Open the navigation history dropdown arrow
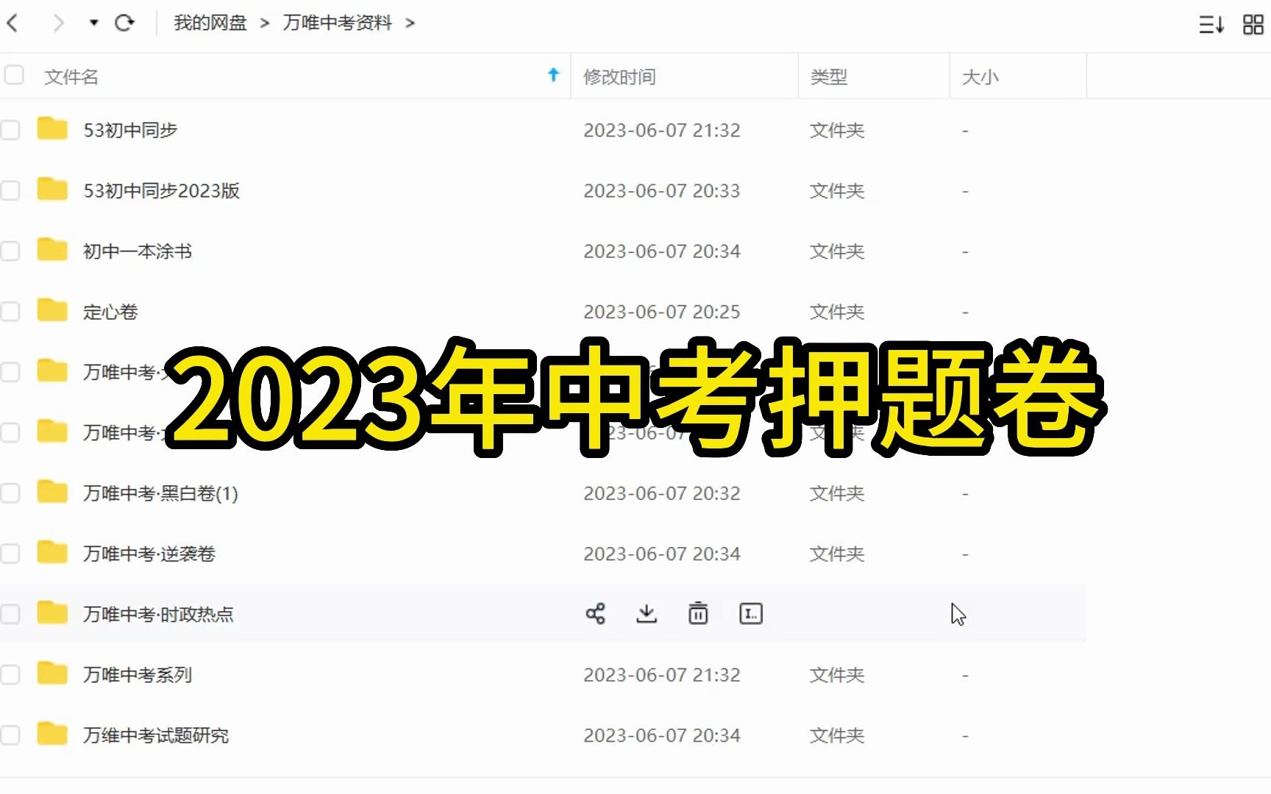Image resolution: width=1271 pixels, height=794 pixels. (93, 23)
